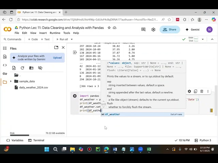The width and height of the screenshot is (218, 163).
Task: Open the File menu
Action: pos(17,33)
